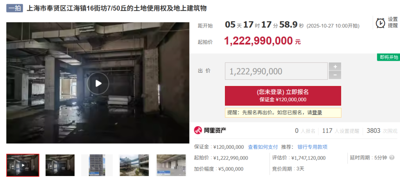This screenshot has height=185, width=400.
Task: Click the 阿里资产 logo icon
Action: 198,130
